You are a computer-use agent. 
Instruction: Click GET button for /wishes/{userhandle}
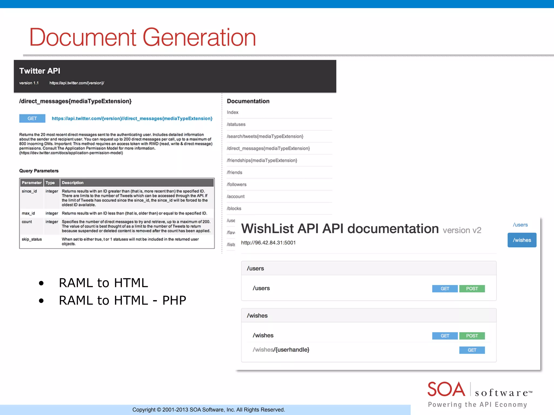[x=472, y=350]
